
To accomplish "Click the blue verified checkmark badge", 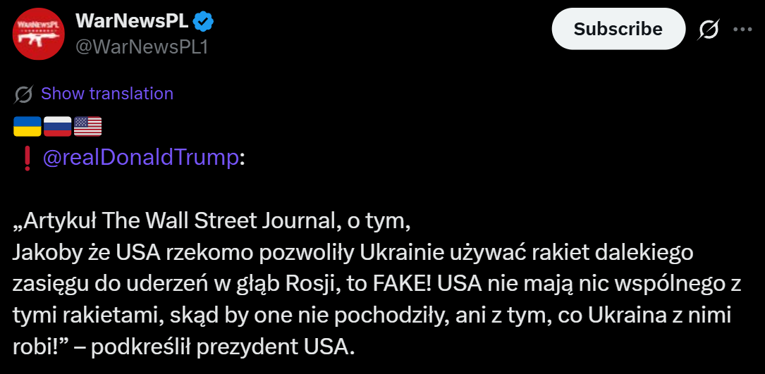I will [204, 23].
